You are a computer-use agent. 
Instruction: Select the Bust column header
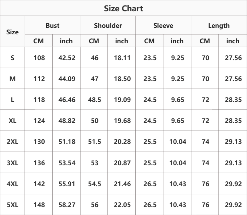click(52, 25)
